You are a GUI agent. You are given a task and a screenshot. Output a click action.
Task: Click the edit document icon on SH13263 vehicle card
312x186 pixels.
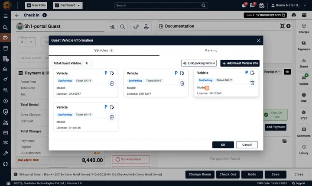pyautogui.click(x=253, y=73)
